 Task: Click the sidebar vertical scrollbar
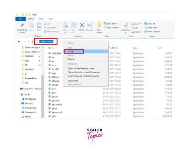coord(43,96)
